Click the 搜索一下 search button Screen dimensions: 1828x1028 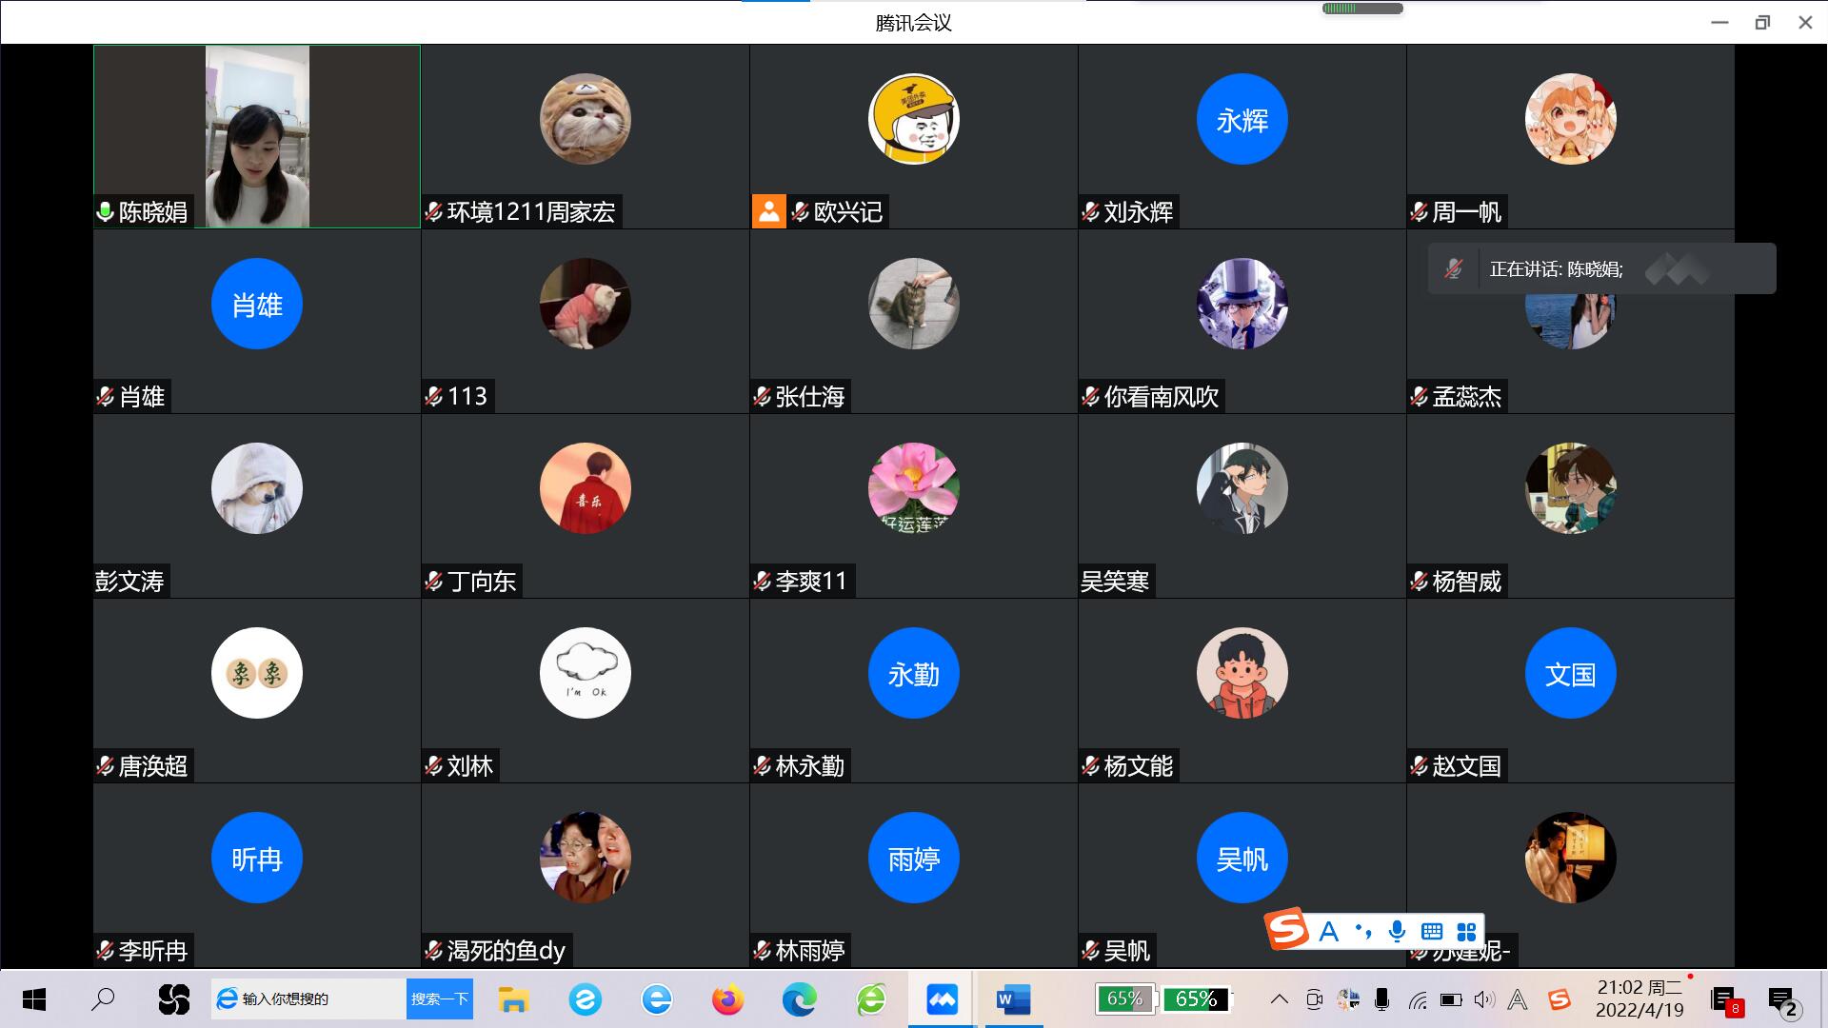pos(439,999)
